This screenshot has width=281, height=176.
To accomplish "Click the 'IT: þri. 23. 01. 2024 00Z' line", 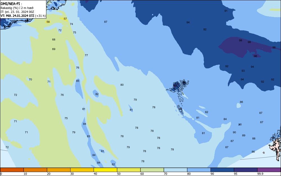I will [x=17, y=12].
